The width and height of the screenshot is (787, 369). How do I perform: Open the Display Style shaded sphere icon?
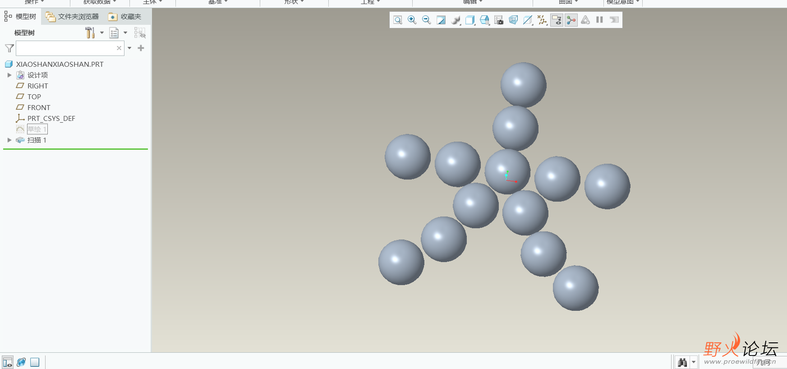456,20
